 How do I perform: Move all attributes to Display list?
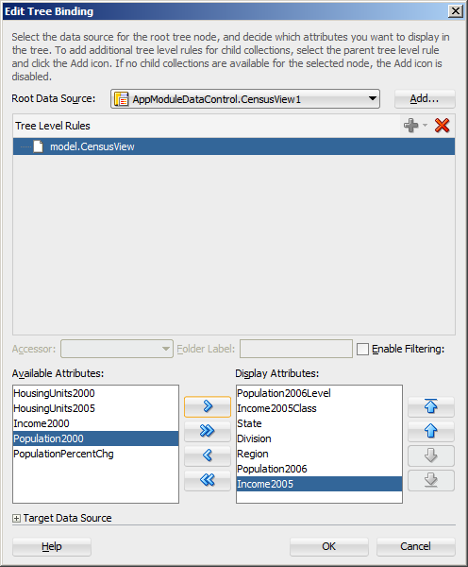[208, 431]
